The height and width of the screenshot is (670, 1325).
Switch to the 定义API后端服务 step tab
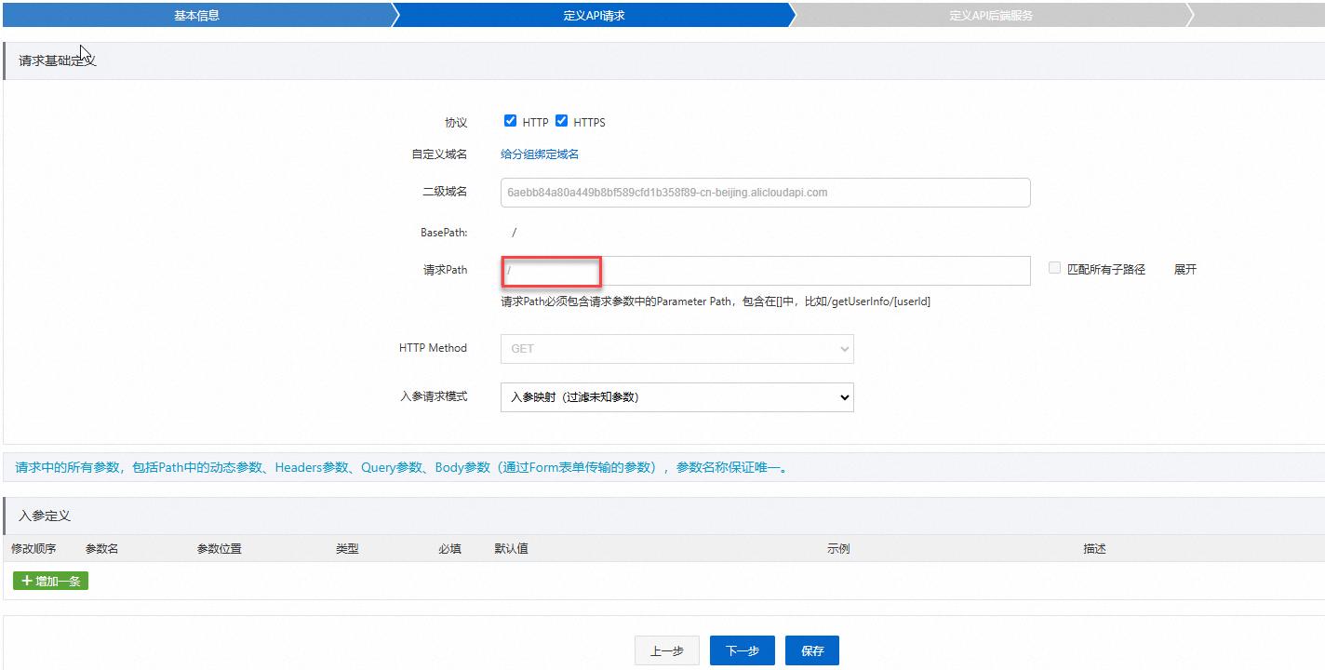click(x=991, y=16)
